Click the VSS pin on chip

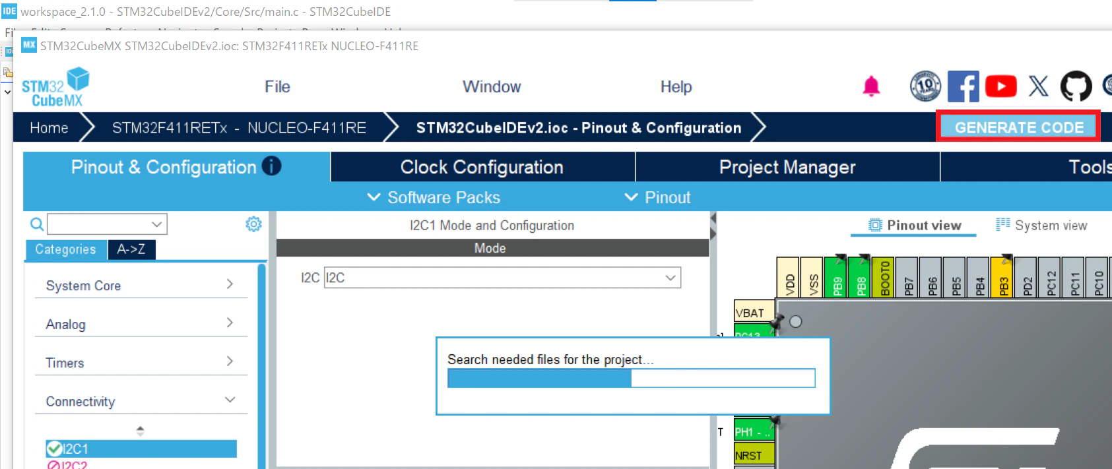click(812, 278)
